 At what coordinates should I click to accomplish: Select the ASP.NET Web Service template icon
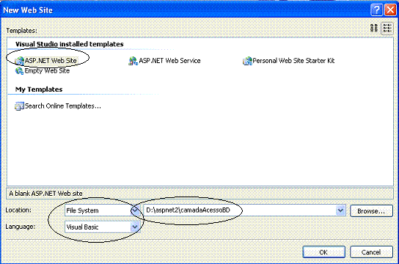[133, 61]
